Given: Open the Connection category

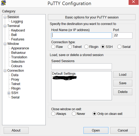Looking at the screenshot, I should tap(16, 71).
